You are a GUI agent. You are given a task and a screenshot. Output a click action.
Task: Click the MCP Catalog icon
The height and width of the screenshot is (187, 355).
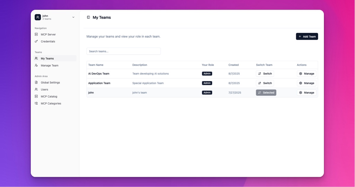click(x=36, y=96)
